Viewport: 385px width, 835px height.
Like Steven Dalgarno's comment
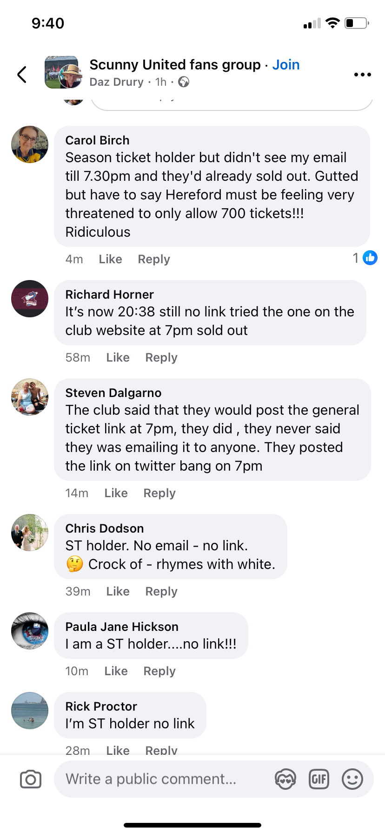(116, 493)
